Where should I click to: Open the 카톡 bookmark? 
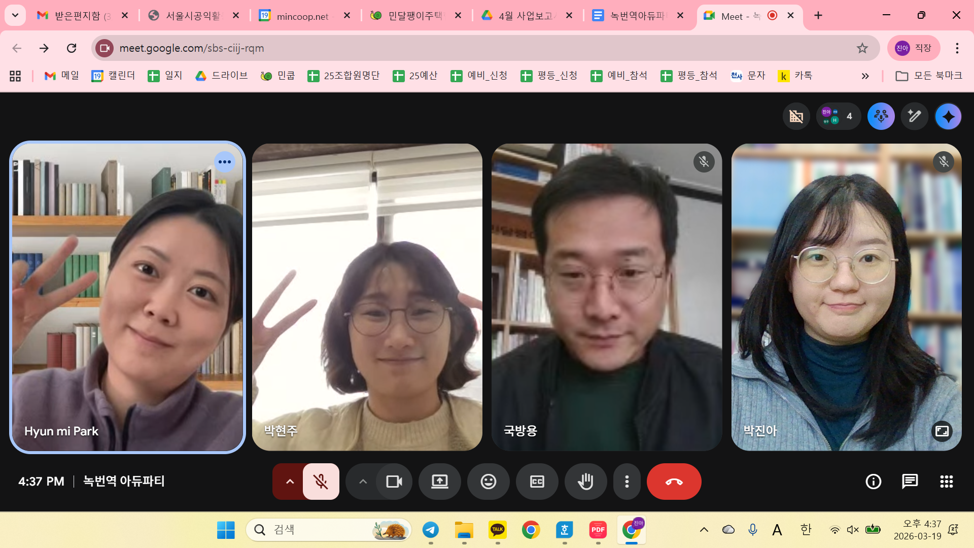[795, 76]
